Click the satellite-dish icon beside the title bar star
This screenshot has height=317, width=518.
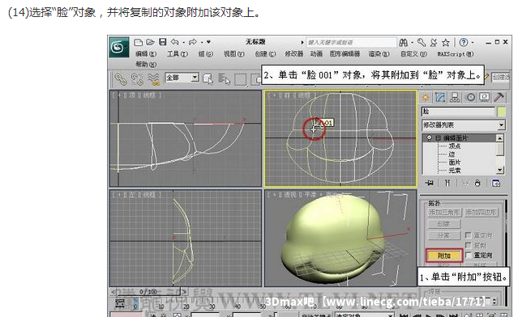pyautogui.click(x=434, y=43)
